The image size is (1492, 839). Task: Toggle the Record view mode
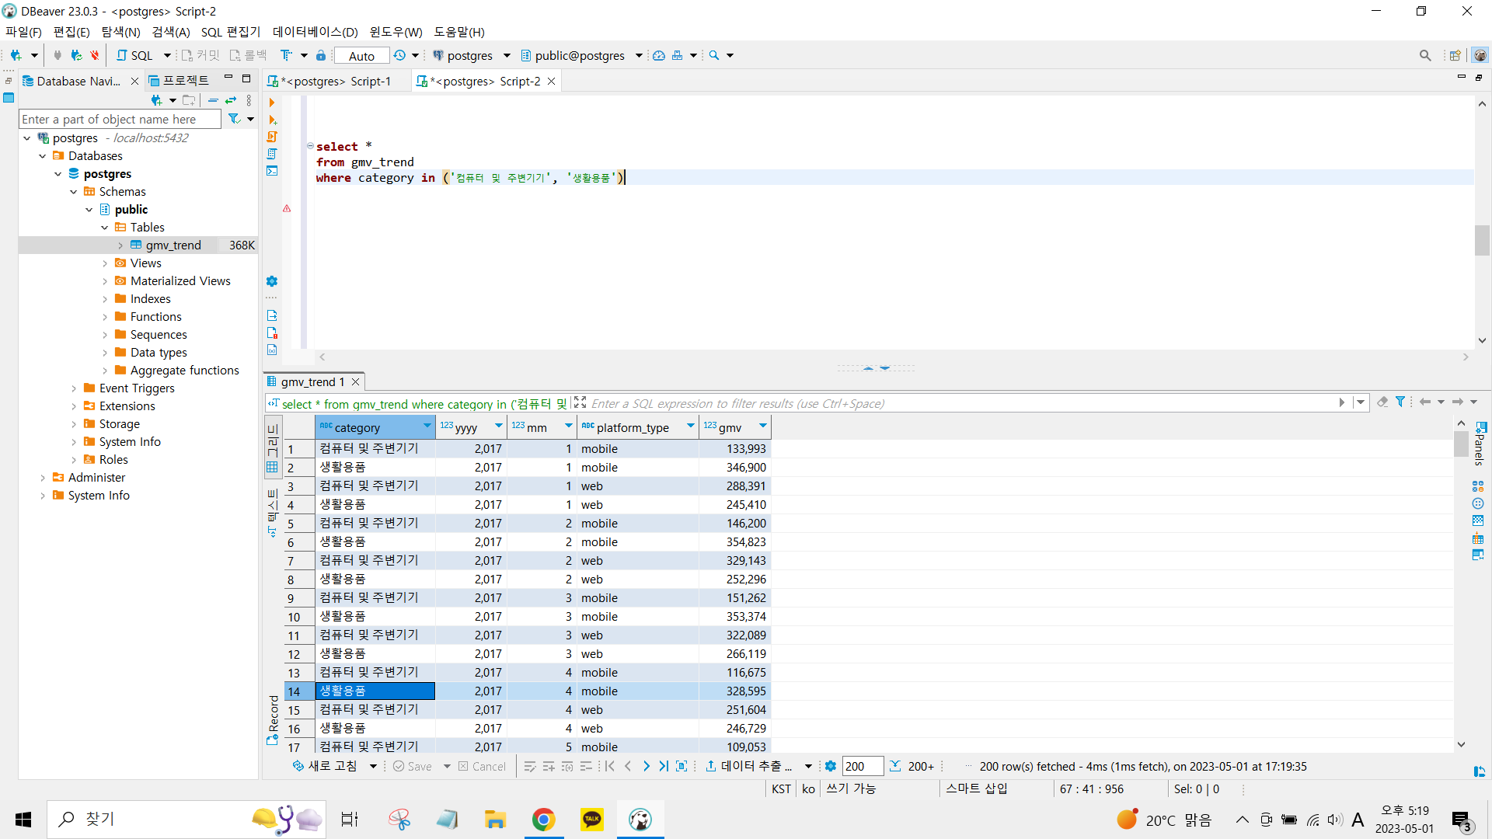point(273,719)
